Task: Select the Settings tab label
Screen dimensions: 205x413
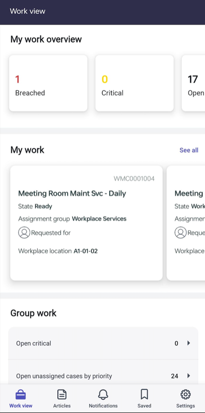Action: click(185, 405)
